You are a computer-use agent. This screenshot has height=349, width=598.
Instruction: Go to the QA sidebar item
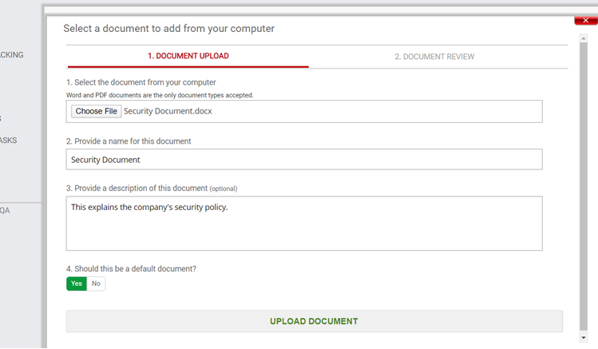[5, 210]
